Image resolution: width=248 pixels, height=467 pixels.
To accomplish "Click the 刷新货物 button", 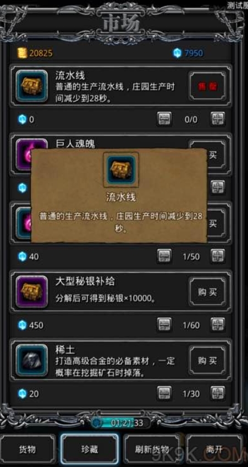I will click(x=152, y=449).
